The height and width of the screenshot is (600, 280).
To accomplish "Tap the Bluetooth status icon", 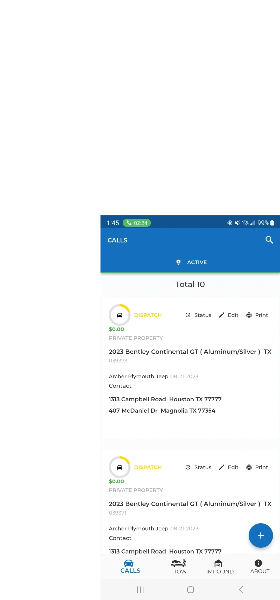I will pos(230,223).
